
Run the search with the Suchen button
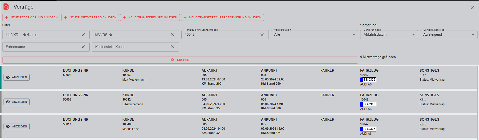click(180, 60)
